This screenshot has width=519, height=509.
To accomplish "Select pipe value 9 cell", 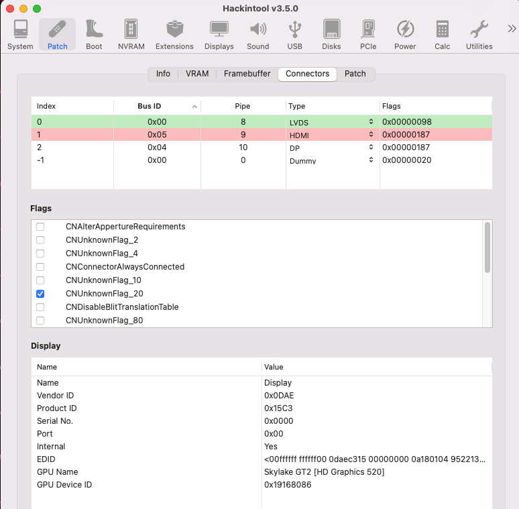I will pos(243,135).
